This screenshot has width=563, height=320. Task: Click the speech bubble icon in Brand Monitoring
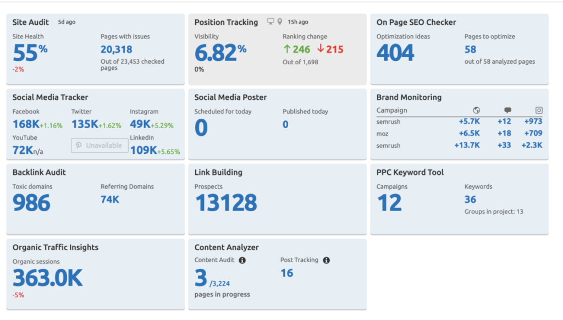point(507,111)
